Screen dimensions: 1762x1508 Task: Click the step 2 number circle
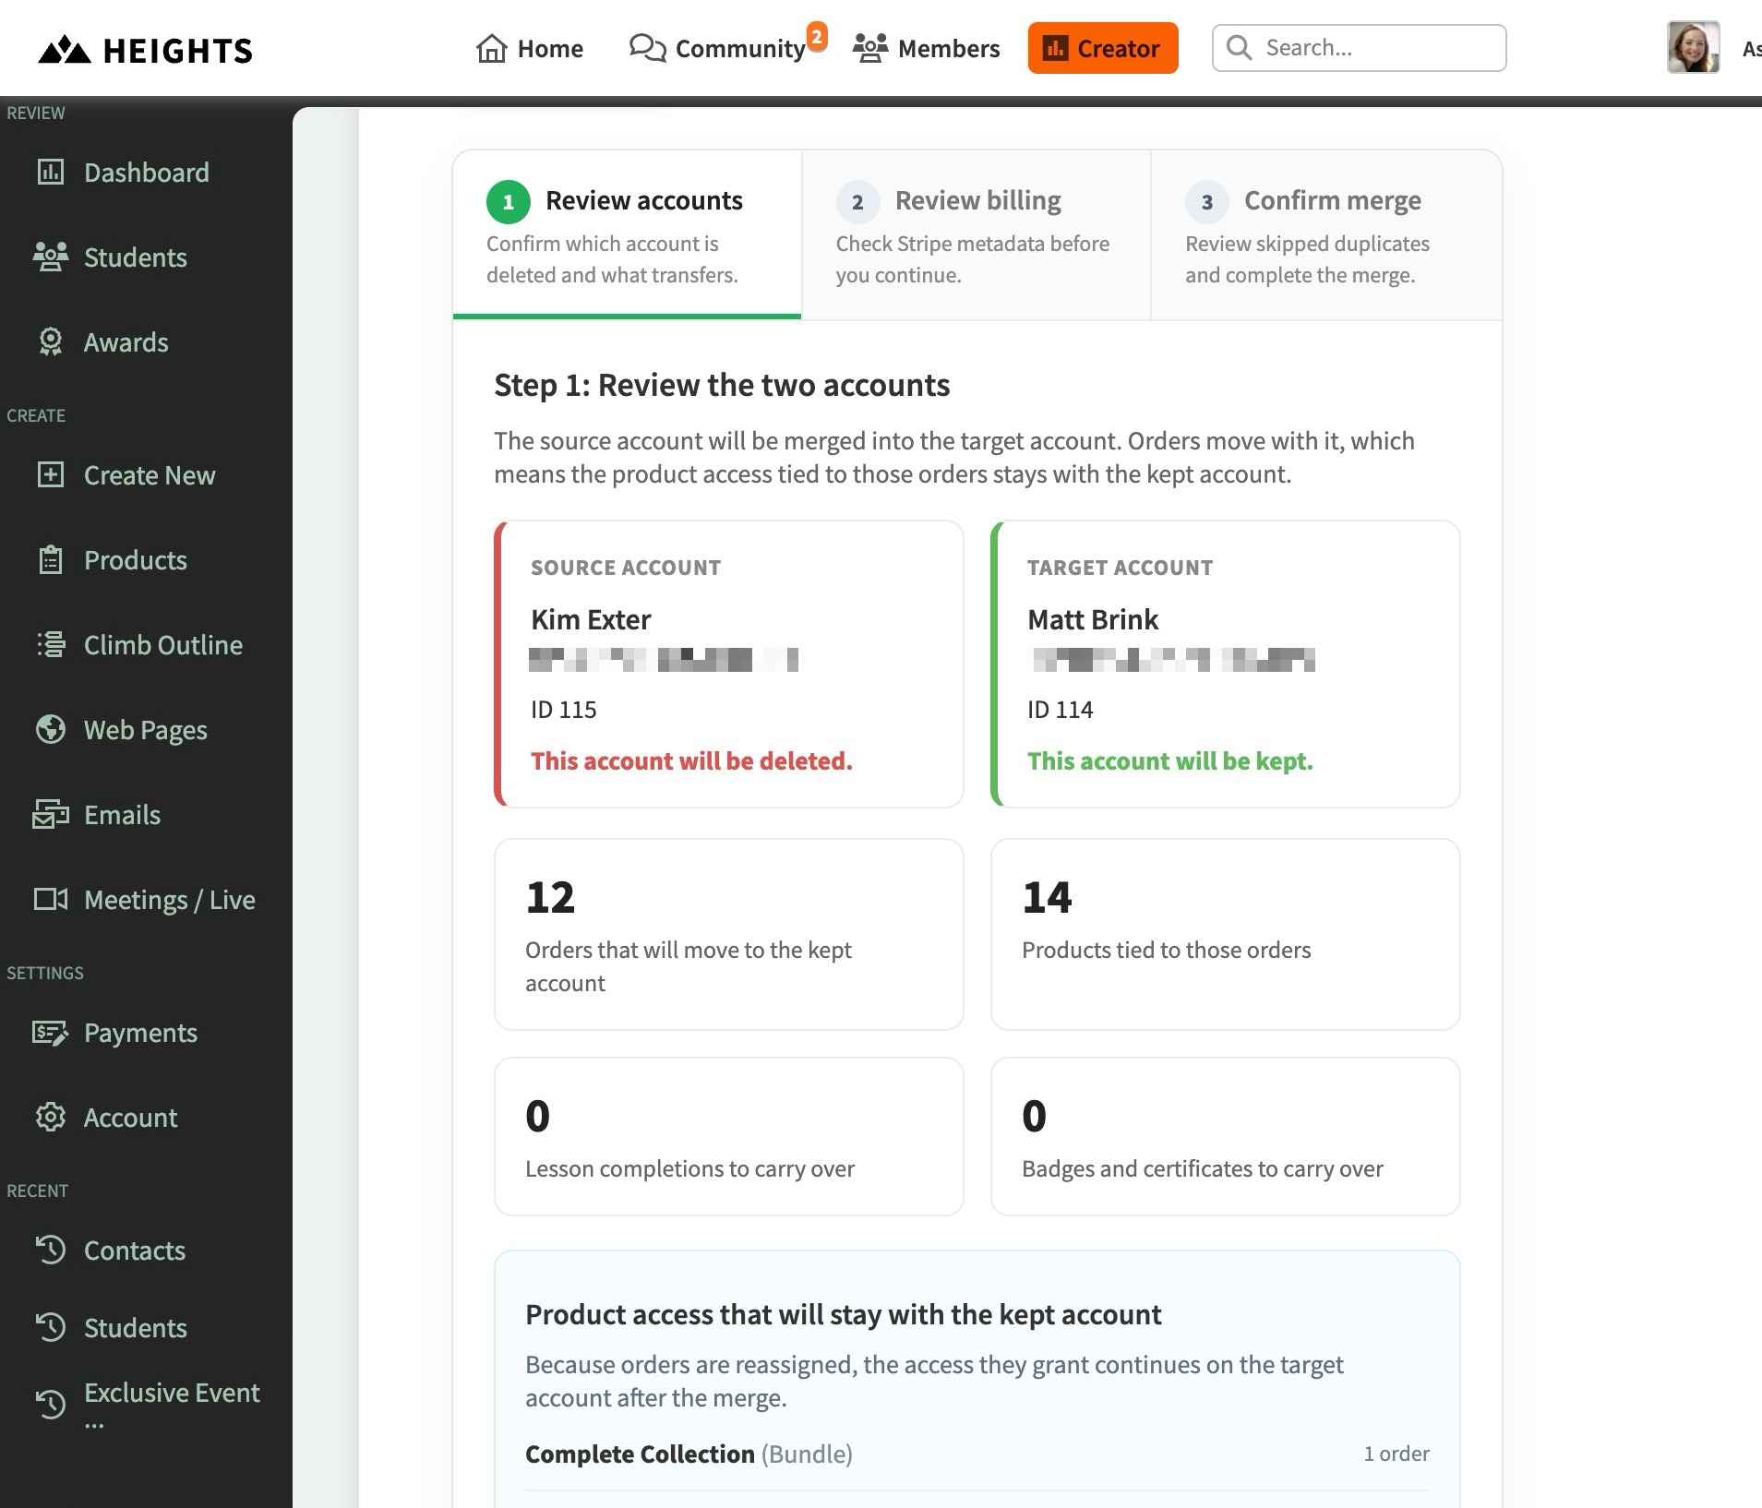(857, 202)
